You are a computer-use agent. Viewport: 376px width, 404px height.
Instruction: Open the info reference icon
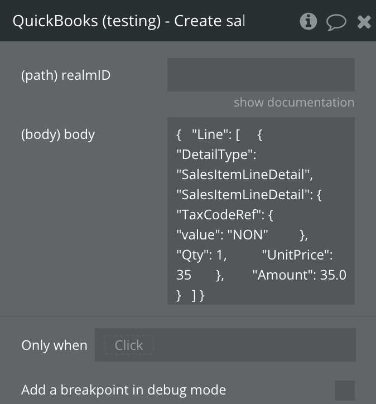[308, 21]
